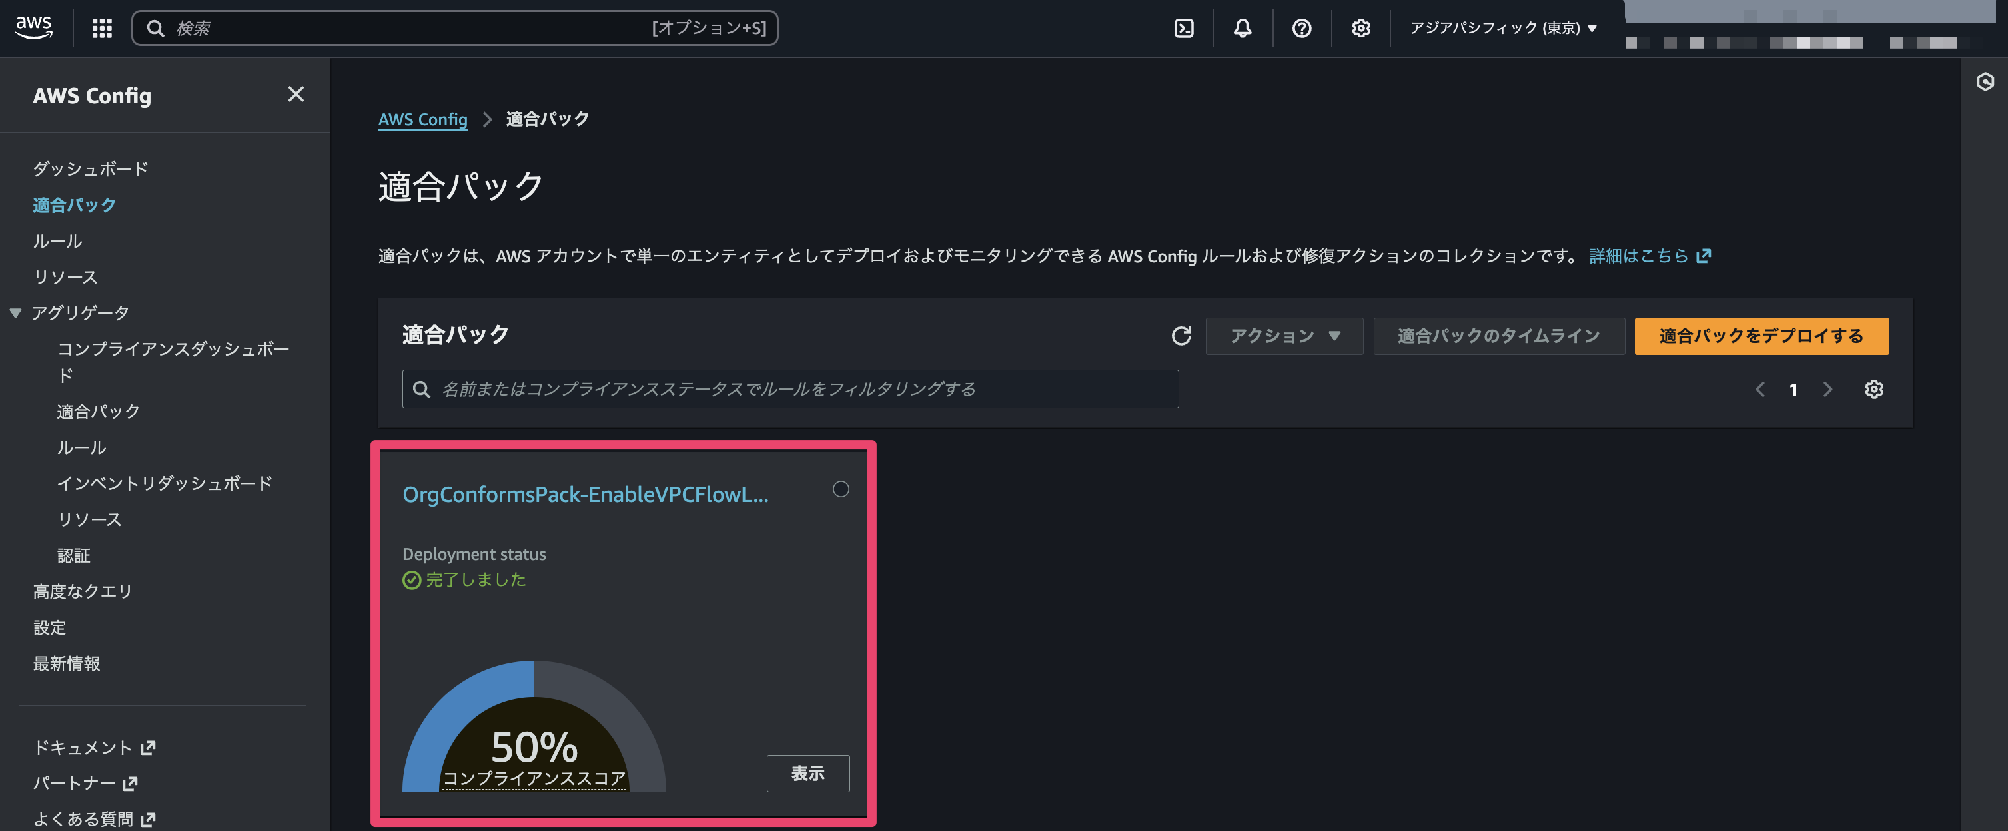
Task: Click the 適合パックをデプロイする button
Action: (x=1761, y=336)
